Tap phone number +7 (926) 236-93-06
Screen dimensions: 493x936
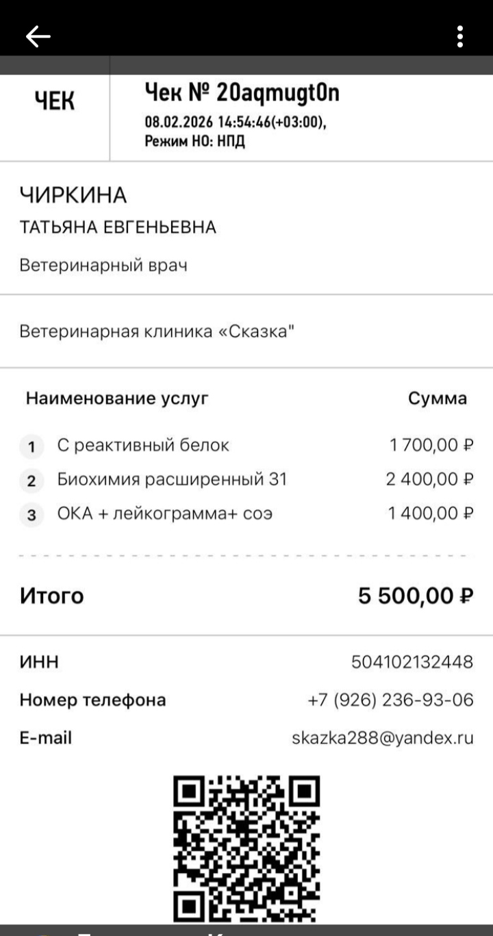tap(390, 700)
